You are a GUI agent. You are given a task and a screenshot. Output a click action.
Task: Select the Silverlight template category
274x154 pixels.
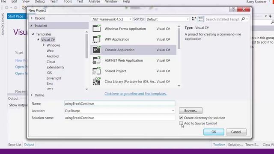[x=54, y=78]
